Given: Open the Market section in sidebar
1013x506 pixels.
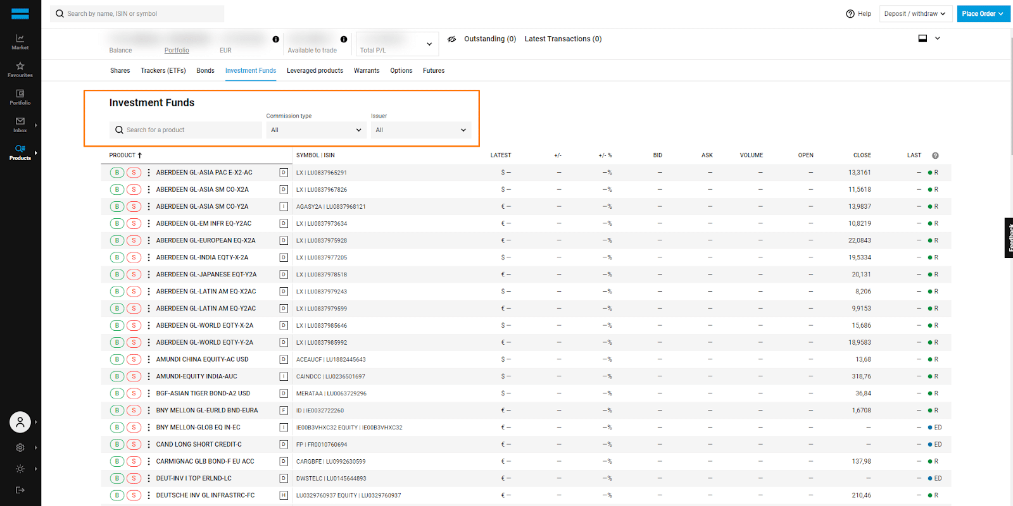Looking at the screenshot, I should tap(20, 42).
